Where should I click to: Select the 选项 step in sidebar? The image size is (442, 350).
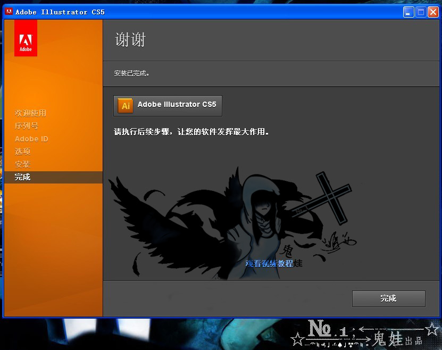(x=22, y=151)
